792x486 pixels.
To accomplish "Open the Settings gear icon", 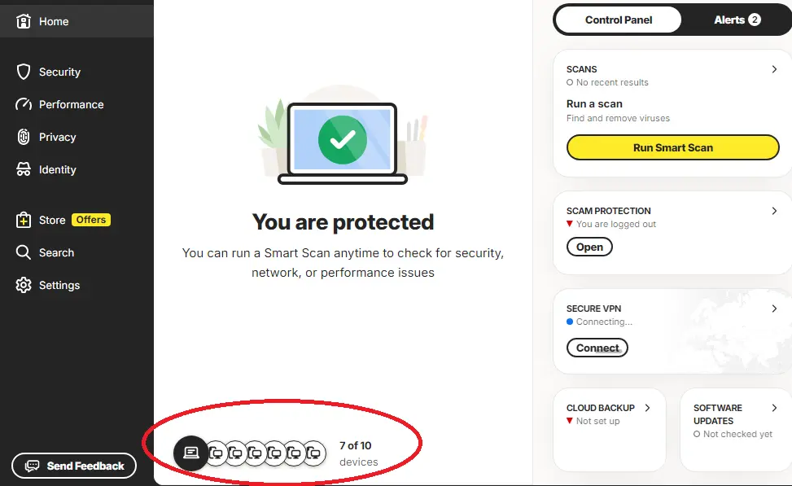I will pos(24,286).
